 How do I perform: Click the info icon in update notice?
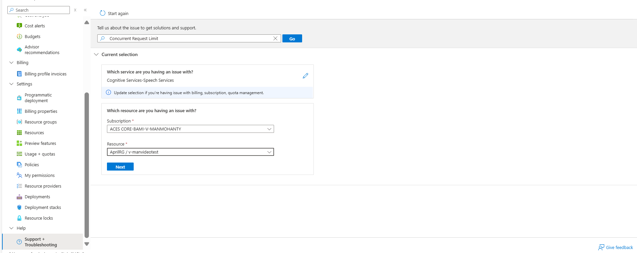pyautogui.click(x=108, y=92)
